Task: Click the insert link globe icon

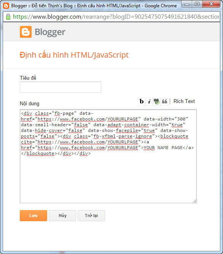Action: pos(156,101)
